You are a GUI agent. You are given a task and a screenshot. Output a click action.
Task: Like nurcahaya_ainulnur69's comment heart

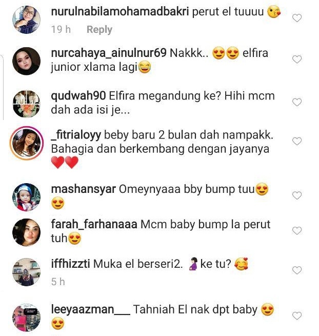[297, 60]
